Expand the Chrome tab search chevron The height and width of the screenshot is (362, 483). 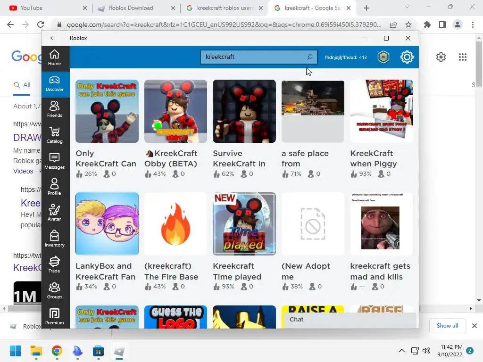[x=407, y=7]
